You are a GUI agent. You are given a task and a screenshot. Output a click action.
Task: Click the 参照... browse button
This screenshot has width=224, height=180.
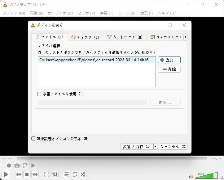pos(165,103)
